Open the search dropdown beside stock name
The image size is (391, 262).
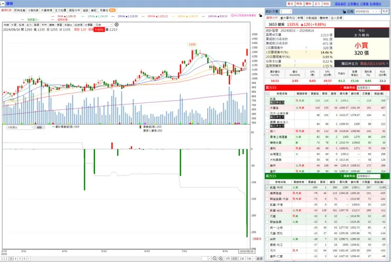coord(3,4)
